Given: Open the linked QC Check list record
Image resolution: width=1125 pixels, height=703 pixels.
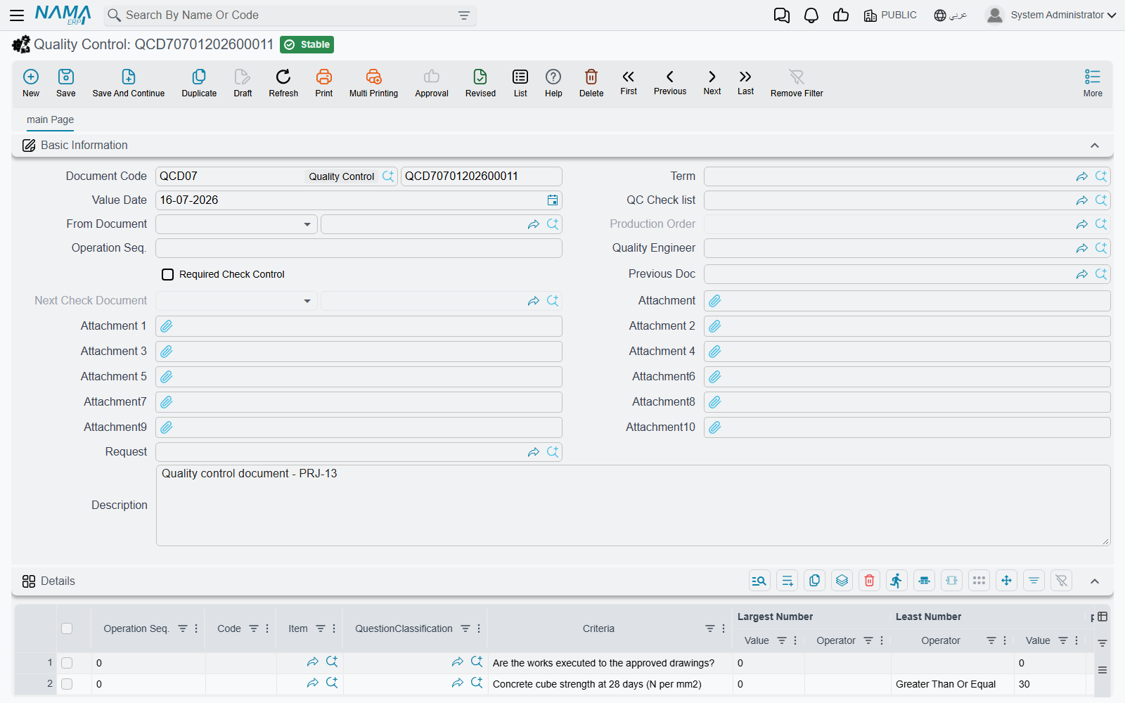Looking at the screenshot, I should [x=1082, y=200].
